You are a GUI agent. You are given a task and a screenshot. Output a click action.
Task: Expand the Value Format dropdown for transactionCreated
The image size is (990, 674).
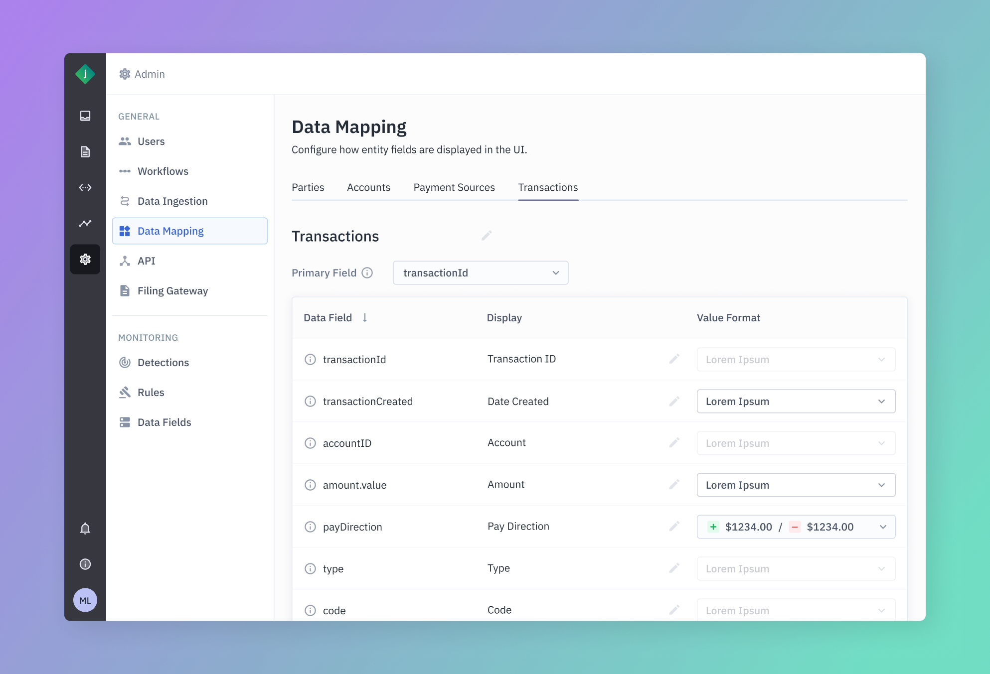(x=796, y=402)
